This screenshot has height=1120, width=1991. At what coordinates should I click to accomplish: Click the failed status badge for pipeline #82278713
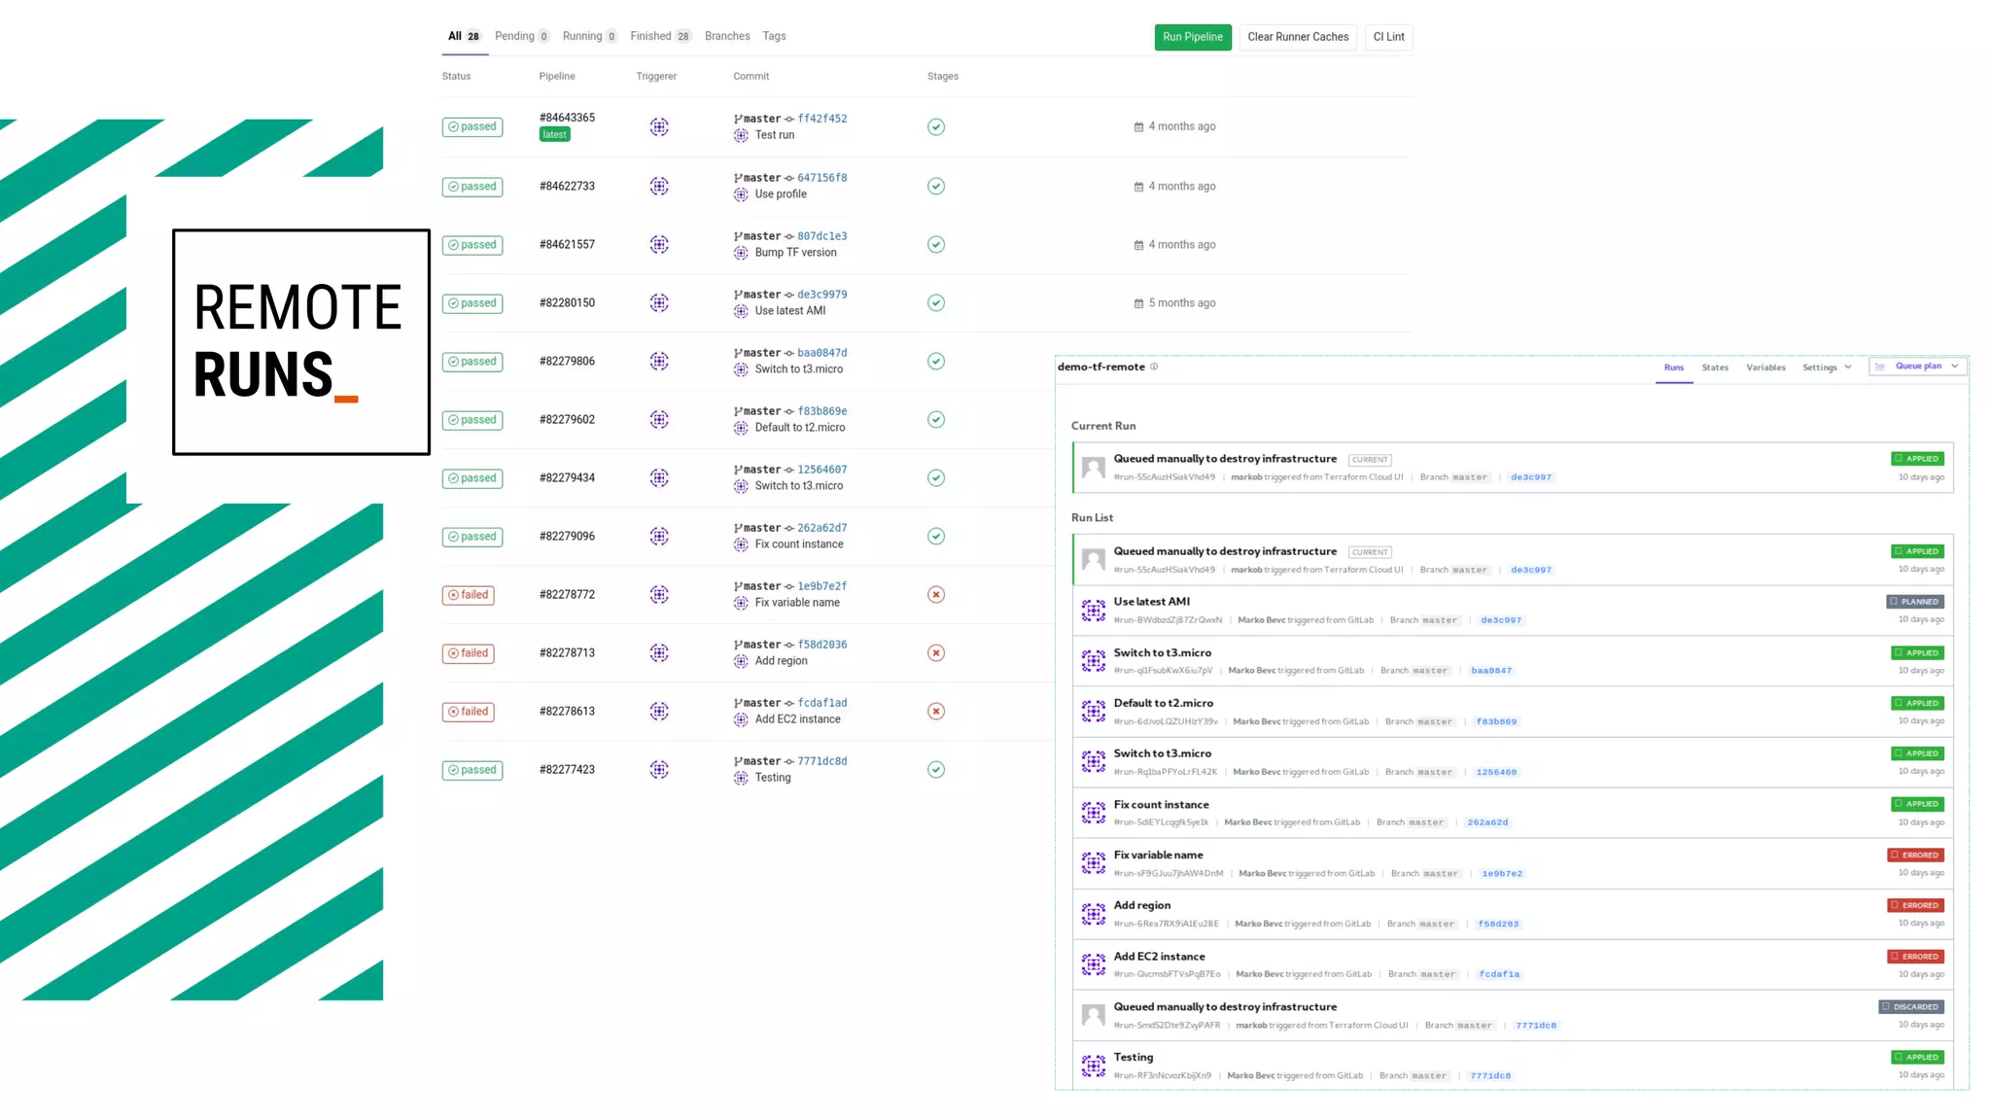tap(469, 653)
